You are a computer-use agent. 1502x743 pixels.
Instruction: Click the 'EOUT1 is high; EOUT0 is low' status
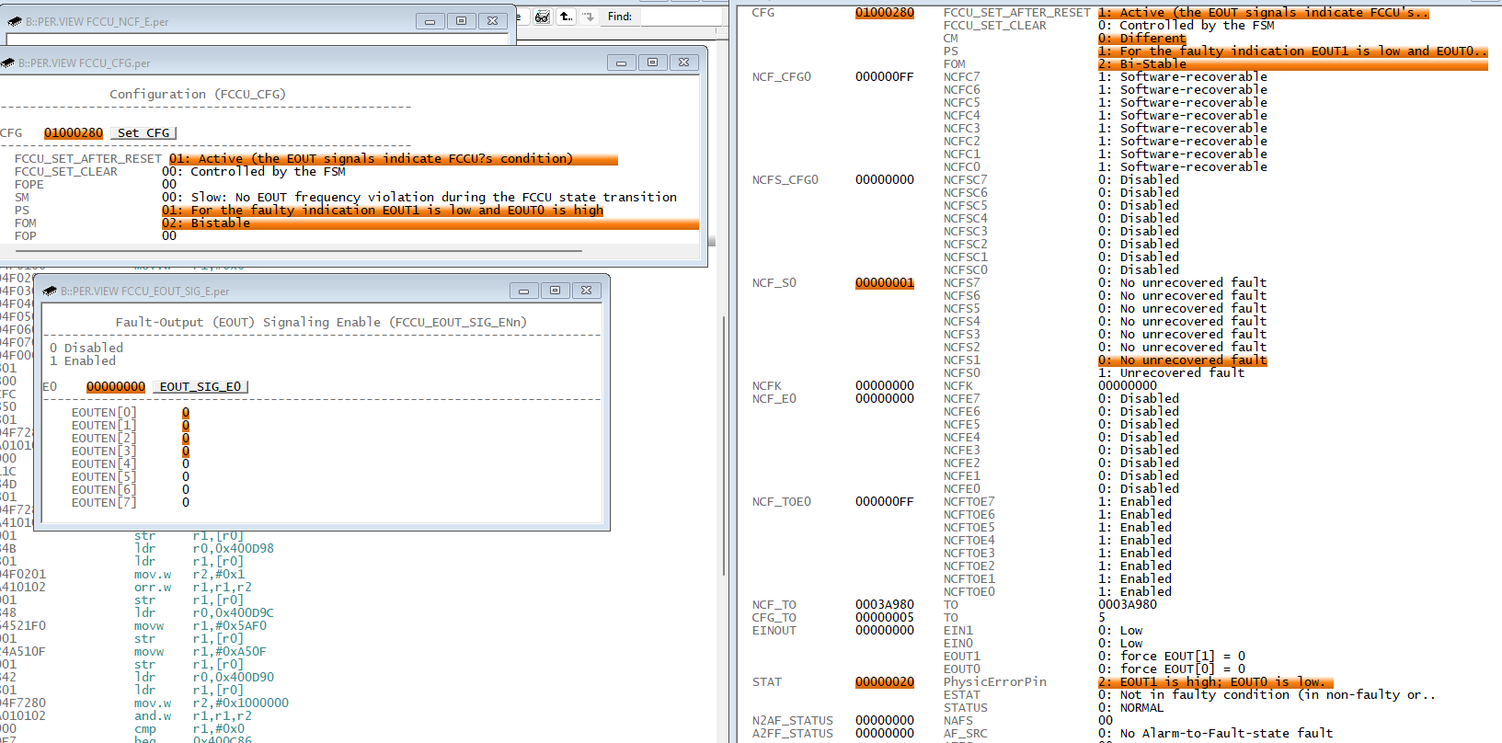[1215, 682]
